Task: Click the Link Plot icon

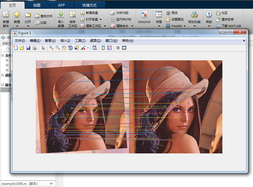Action: (95, 48)
